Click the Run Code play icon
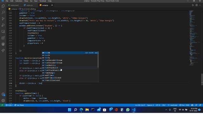This screenshot has height=114, width=203. coord(193,5)
